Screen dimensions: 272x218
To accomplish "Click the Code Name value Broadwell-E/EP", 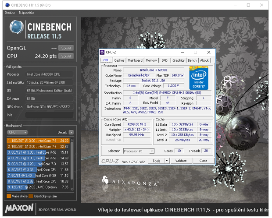I will tap(139, 75).
